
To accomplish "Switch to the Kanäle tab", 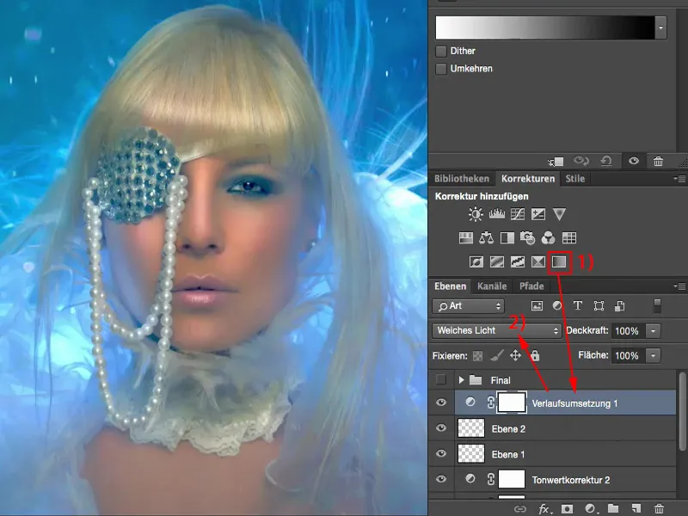I will pyautogui.click(x=492, y=286).
